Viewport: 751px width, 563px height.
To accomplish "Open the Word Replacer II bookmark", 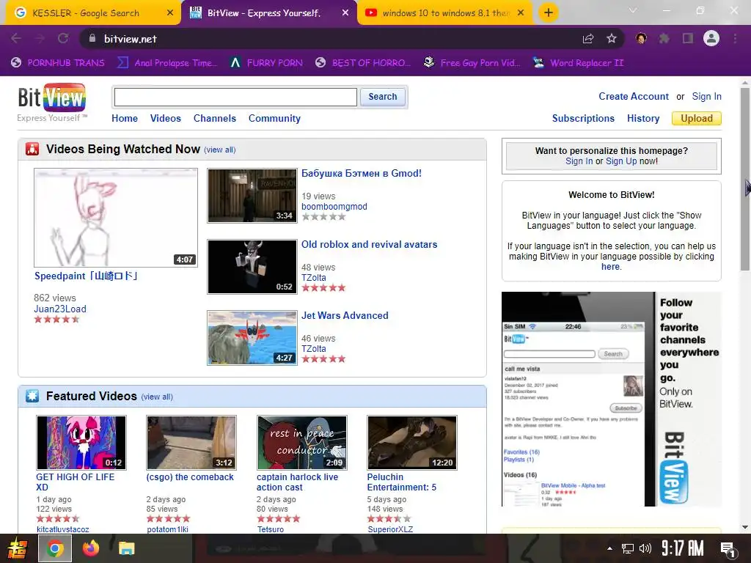I will click(x=579, y=63).
